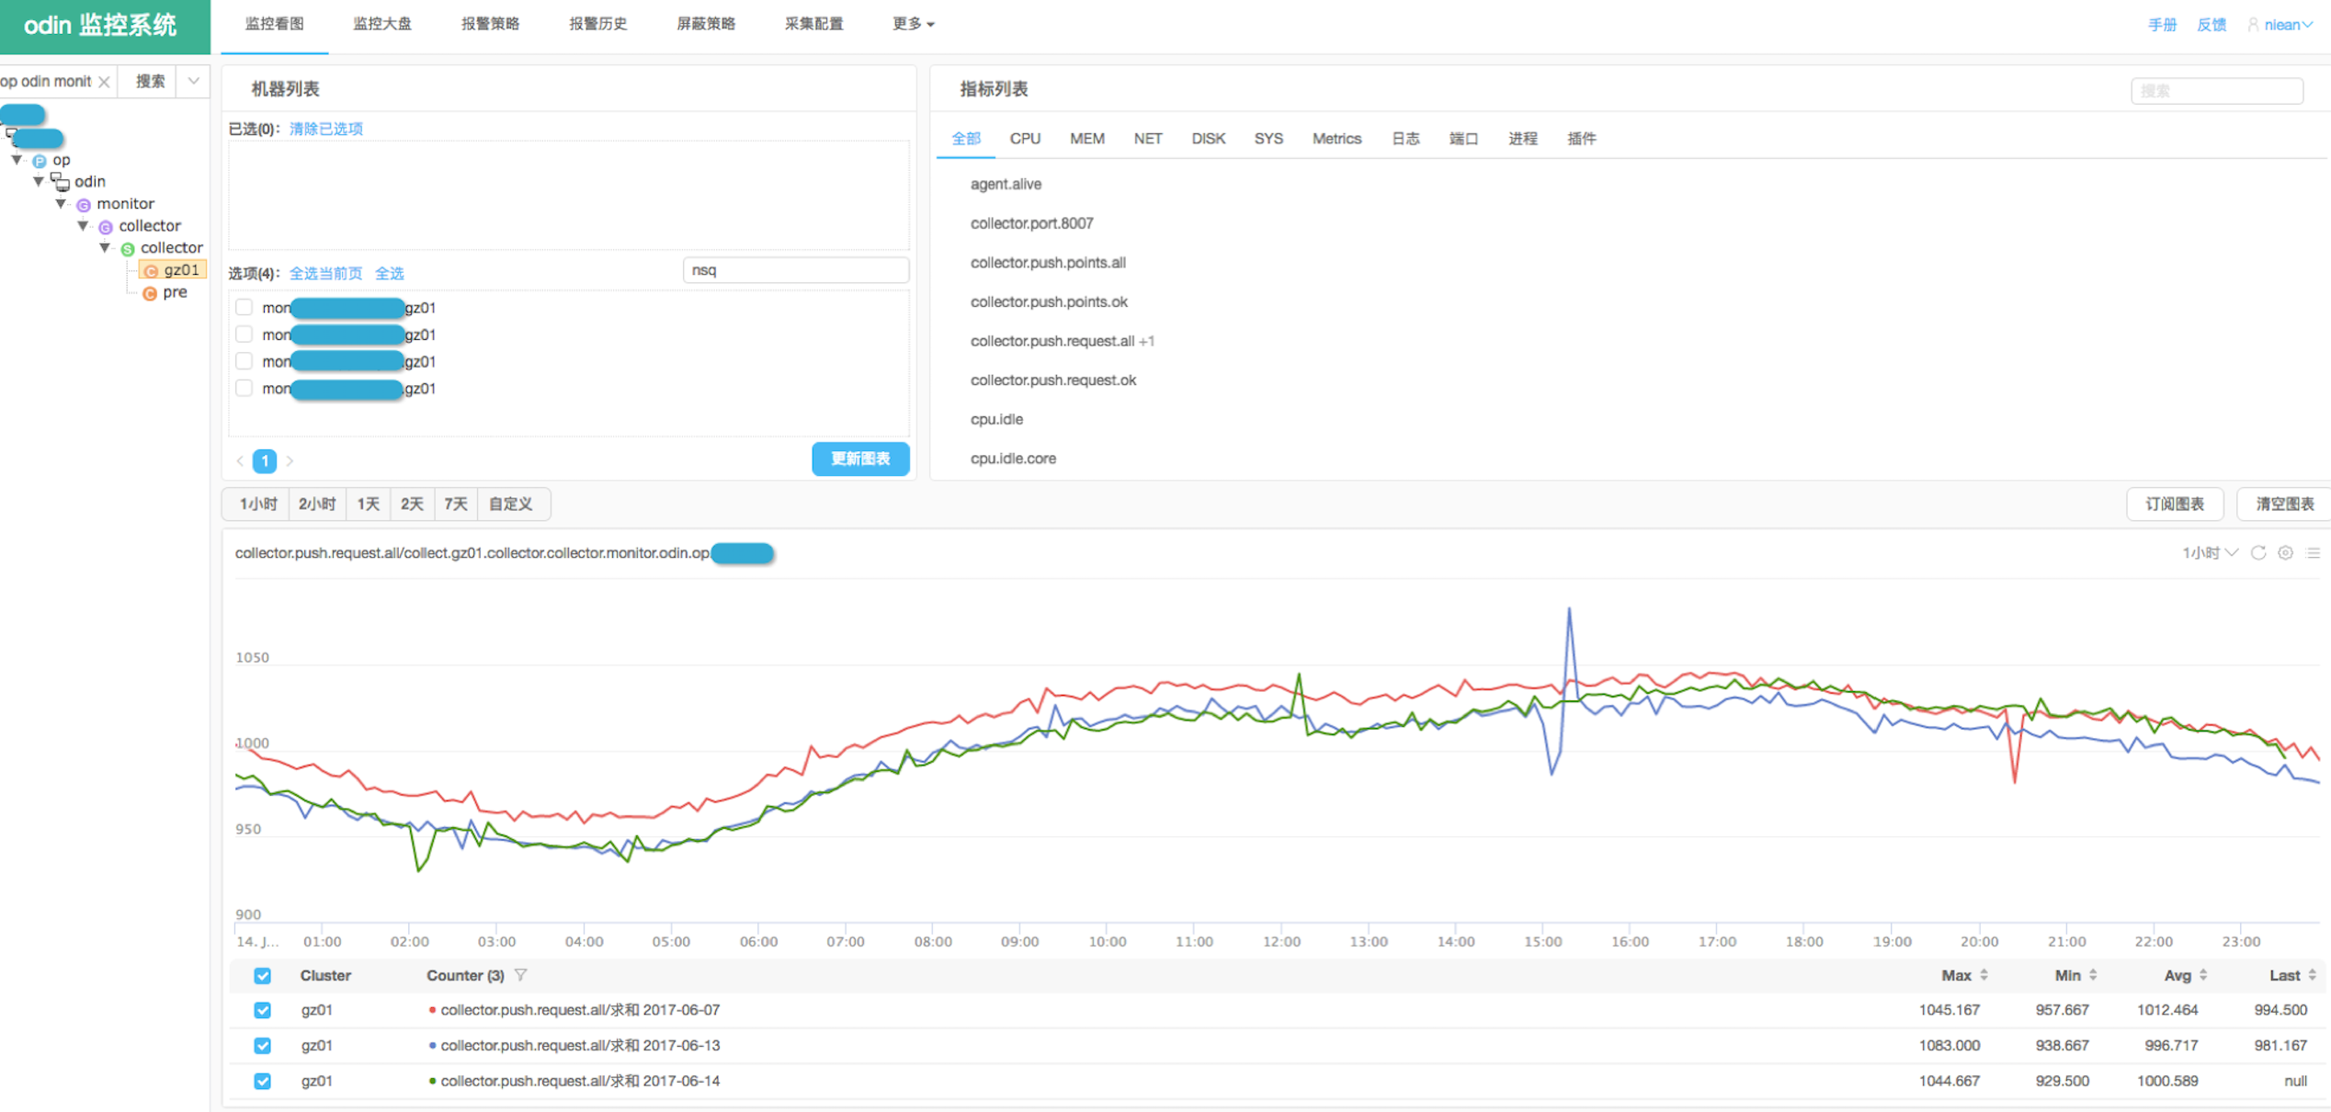Open the 更多 menu dropdown
This screenshot has width=2331, height=1112.
click(912, 24)
